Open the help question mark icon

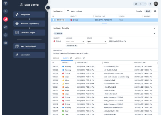point(150,4)
